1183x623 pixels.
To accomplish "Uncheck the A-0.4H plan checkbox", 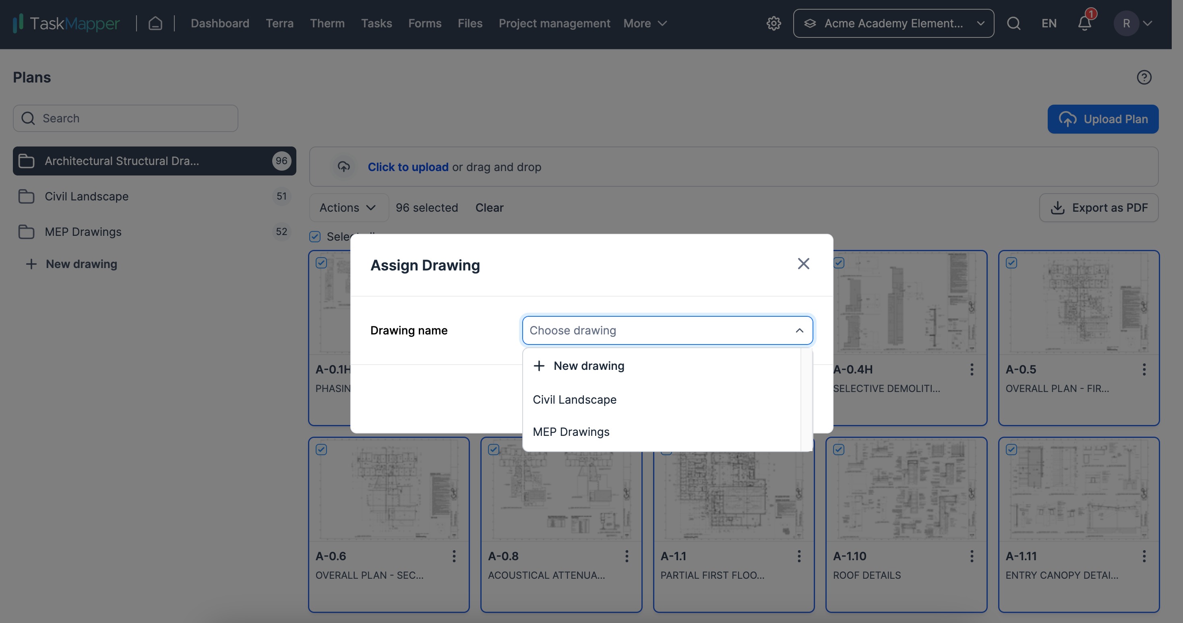I will point(839,263).
